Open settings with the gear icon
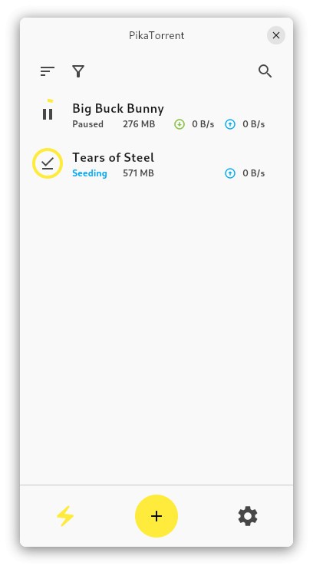 (x=248, y=515)
